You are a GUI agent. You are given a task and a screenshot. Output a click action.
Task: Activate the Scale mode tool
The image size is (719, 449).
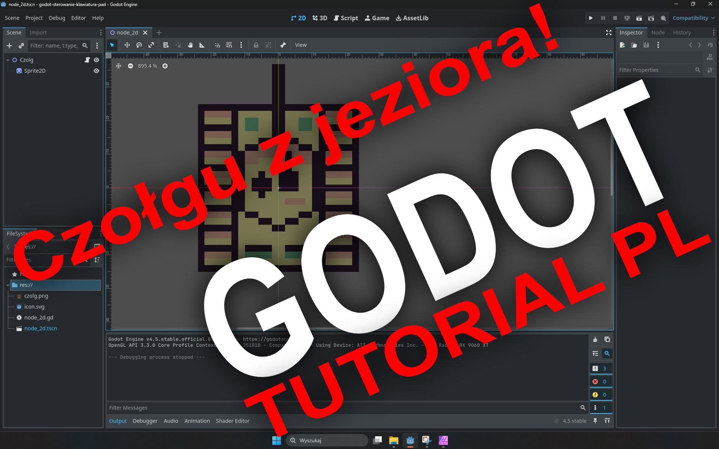click(151, 45)
